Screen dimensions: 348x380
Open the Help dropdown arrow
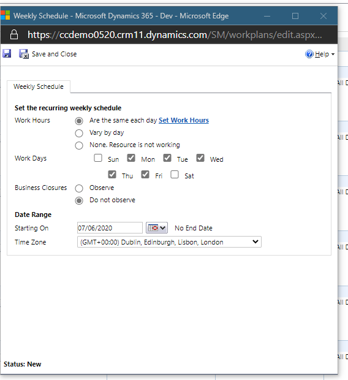pyautogui.click(x=333, y=55)
